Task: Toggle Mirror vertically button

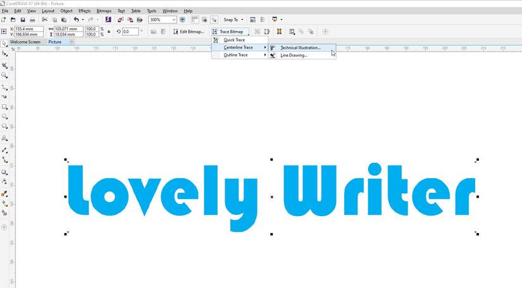Action: (x=163, y=32)
